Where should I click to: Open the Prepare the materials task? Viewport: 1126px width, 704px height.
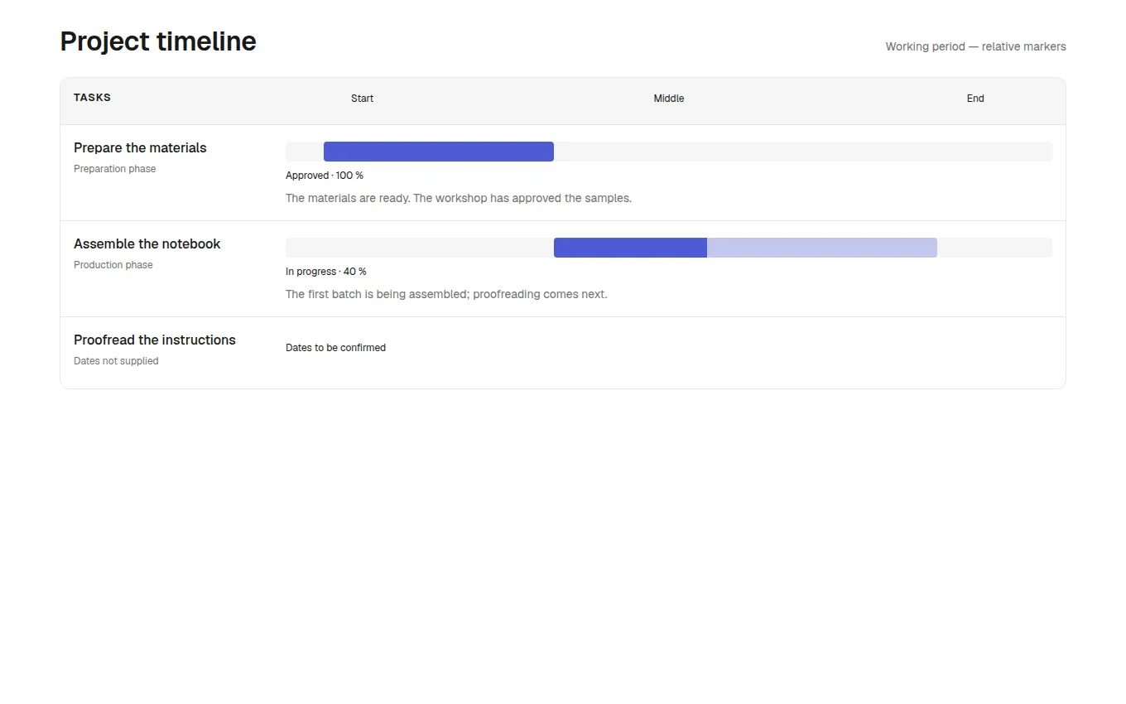(x=140, y=147)
